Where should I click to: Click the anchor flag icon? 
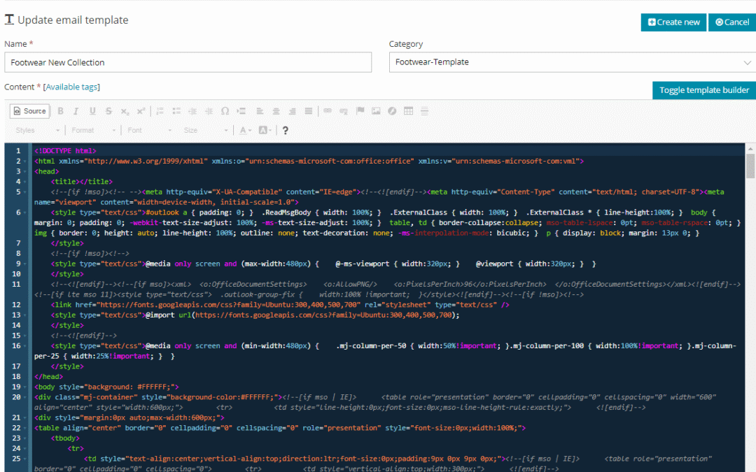360,111
